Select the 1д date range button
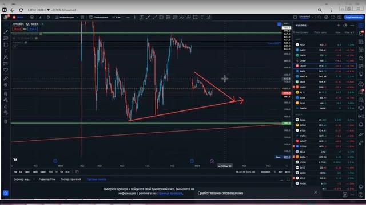 15,172
